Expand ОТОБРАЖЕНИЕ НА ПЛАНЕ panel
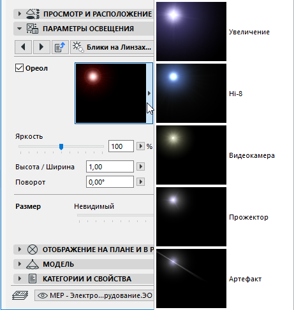Screen dimensions: 294x310 [20, 250]
